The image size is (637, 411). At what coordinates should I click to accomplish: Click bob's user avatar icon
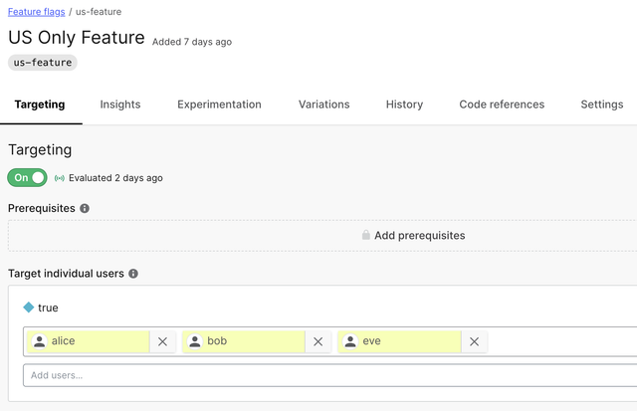point(195,341)
